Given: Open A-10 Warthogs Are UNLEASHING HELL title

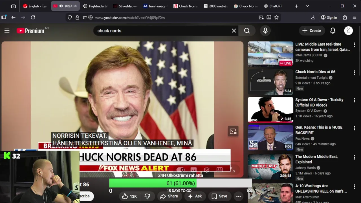Looking at the screenshot, I should pos(321,188).
